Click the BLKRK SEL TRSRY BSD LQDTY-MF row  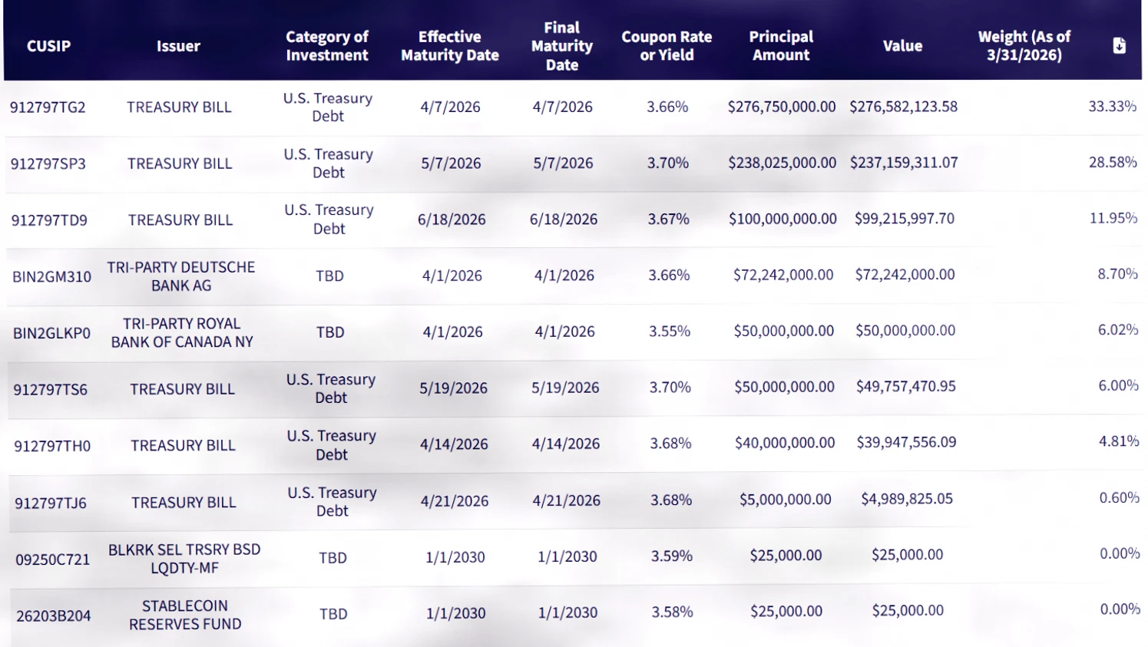pyautogui.click(x=576, y=558)
